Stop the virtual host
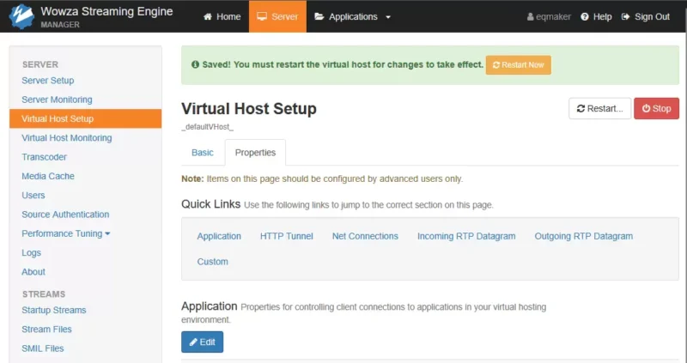This screenshot has width=687, height=363. pyautogui.click(x=656, y=109)
